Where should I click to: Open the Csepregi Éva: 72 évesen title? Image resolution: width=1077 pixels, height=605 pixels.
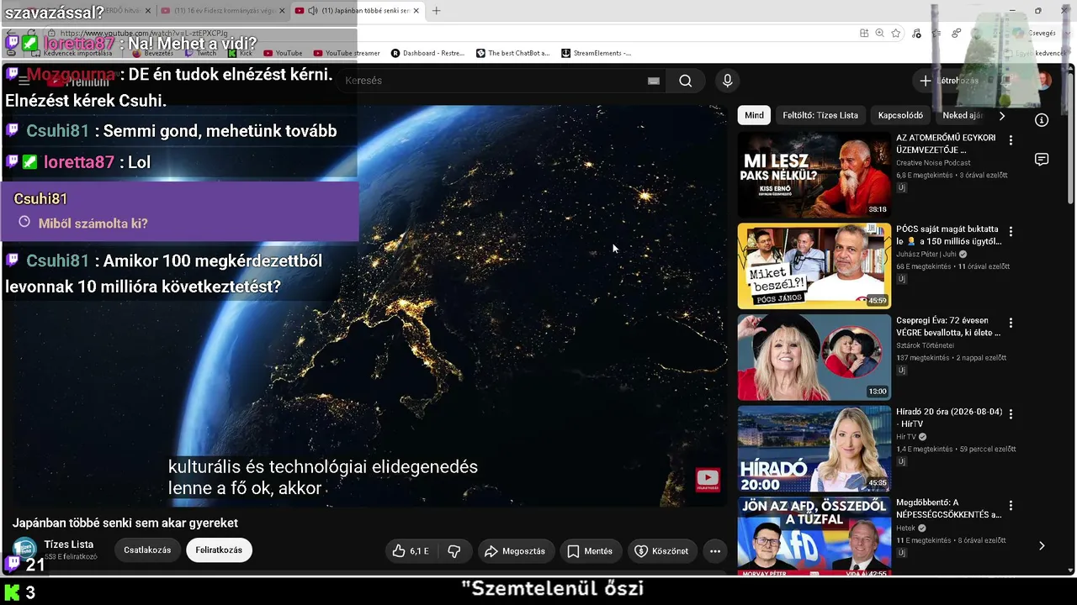coord(948,327)
